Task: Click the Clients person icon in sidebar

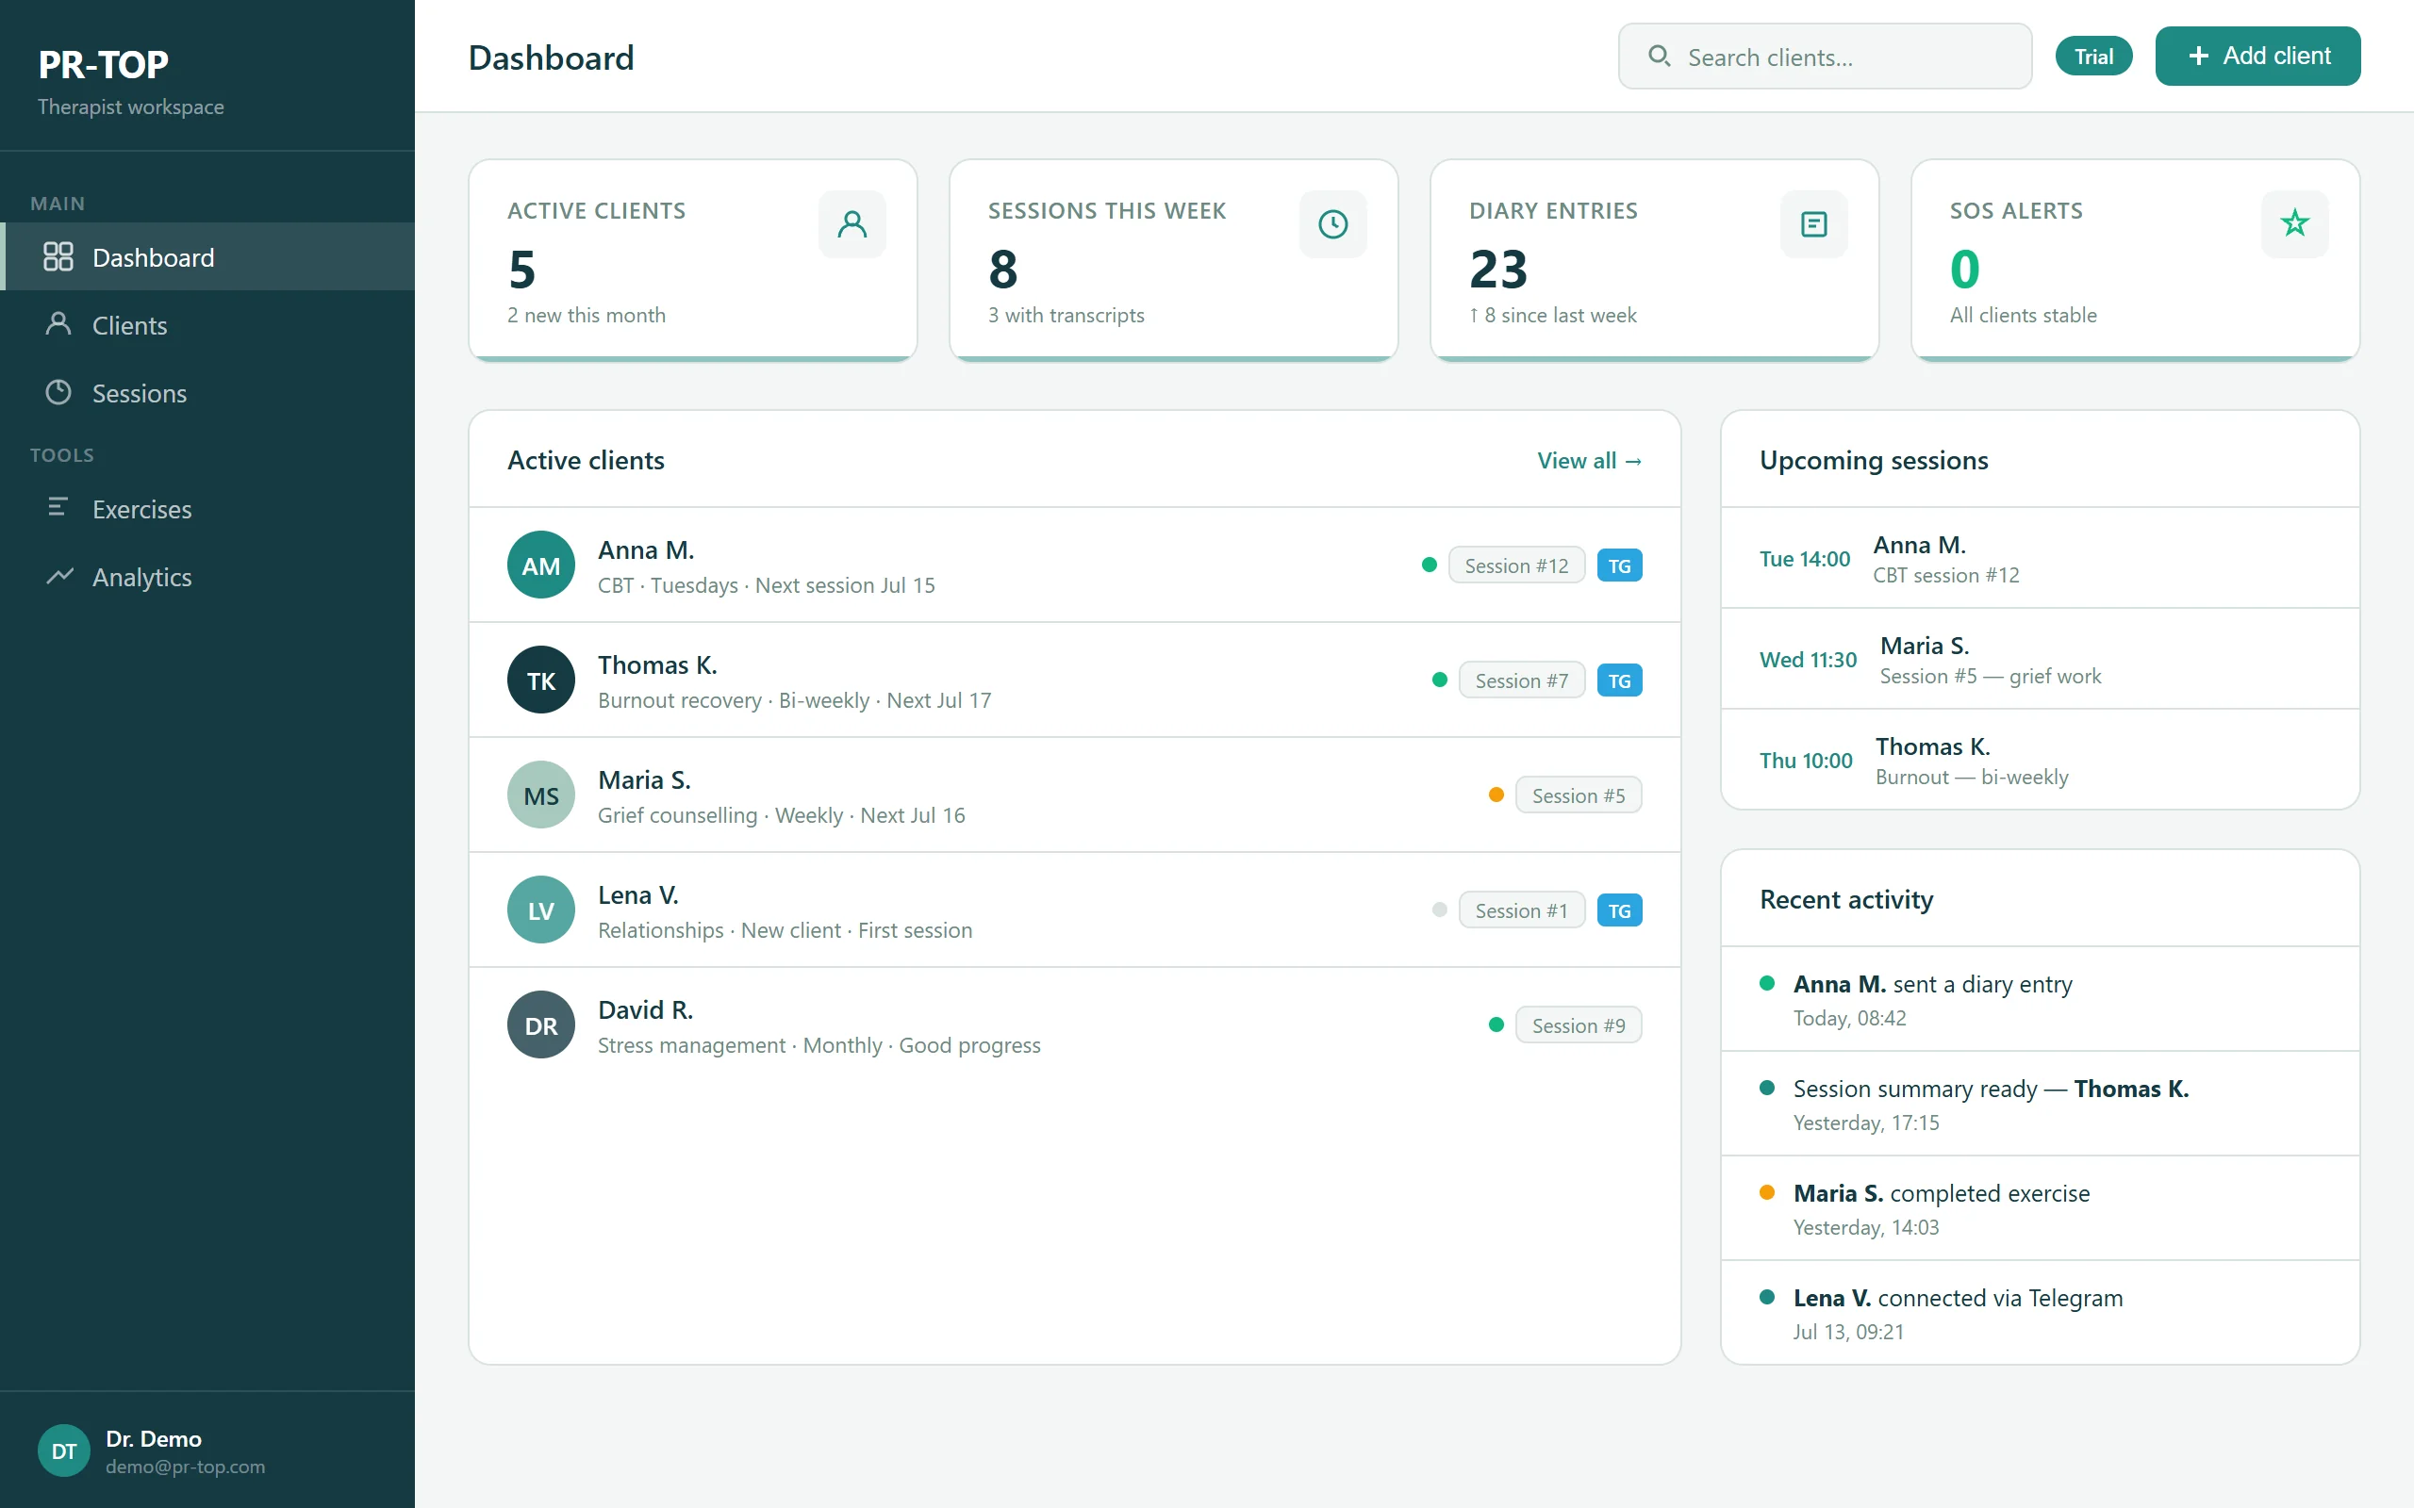Action: (x=58, y=324)
